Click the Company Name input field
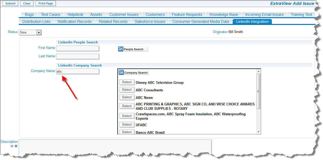 point(77,71)
